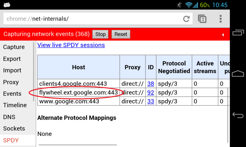246x147 pixels.
Task: Select host clients4.google.com:443 cell
Action: [79, 84]
